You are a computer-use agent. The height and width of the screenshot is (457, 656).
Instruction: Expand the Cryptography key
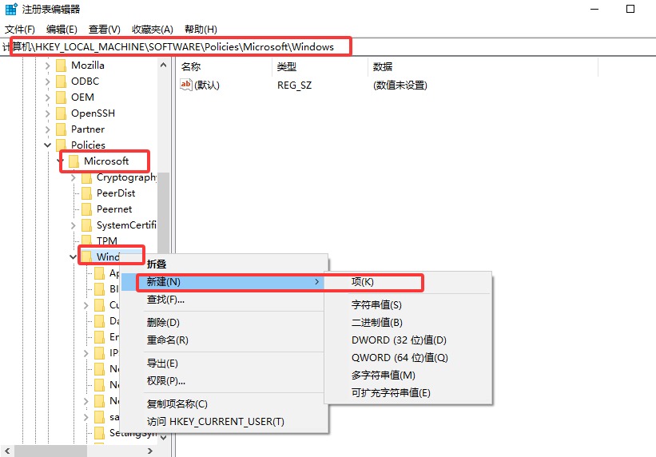point(74,178)
